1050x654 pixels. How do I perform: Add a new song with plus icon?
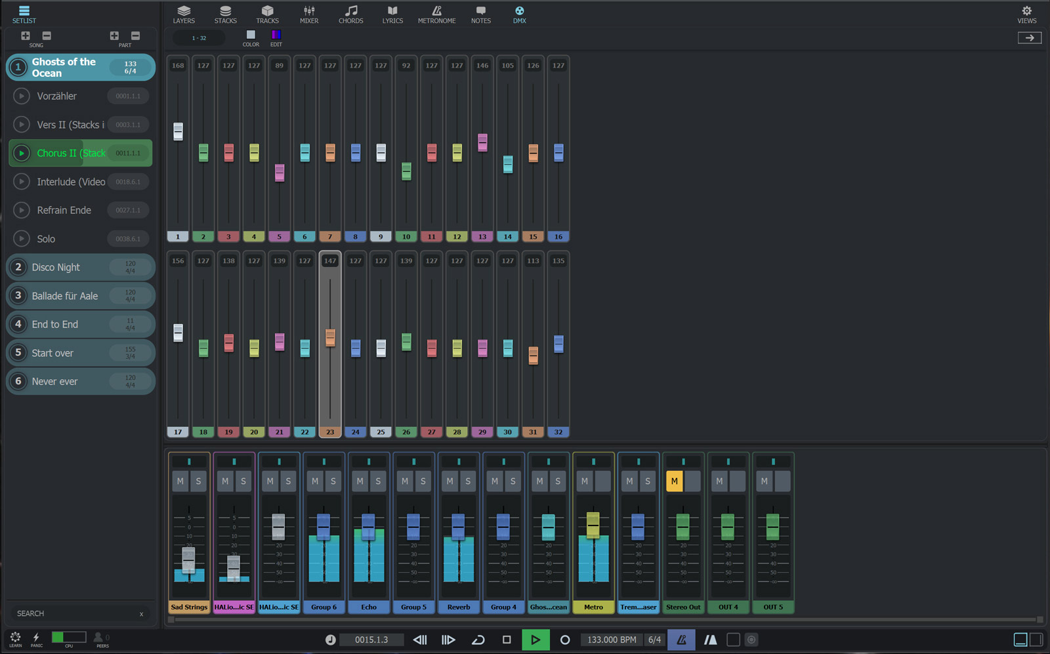coord(26,36)
